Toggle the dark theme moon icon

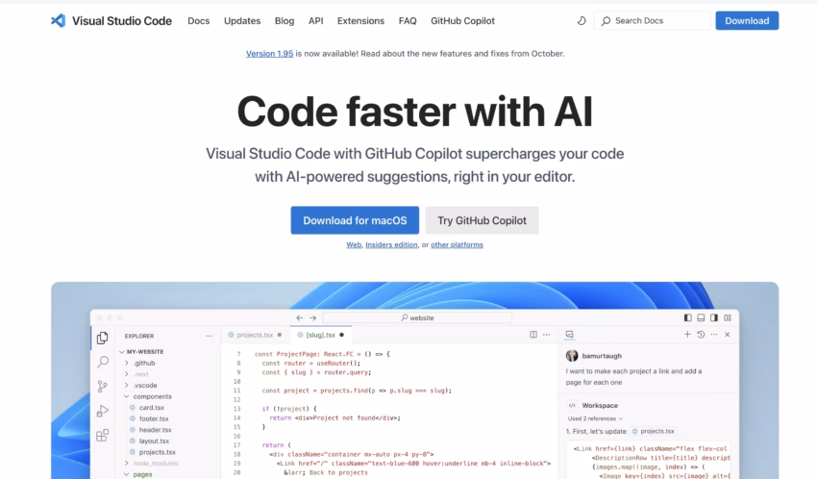(x=582, y=21)
